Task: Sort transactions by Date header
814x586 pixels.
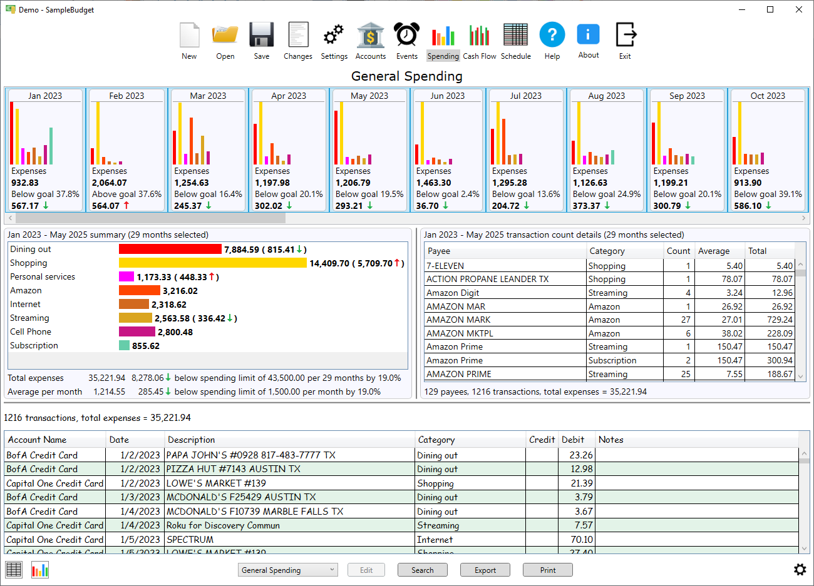Action: (135, 440)
